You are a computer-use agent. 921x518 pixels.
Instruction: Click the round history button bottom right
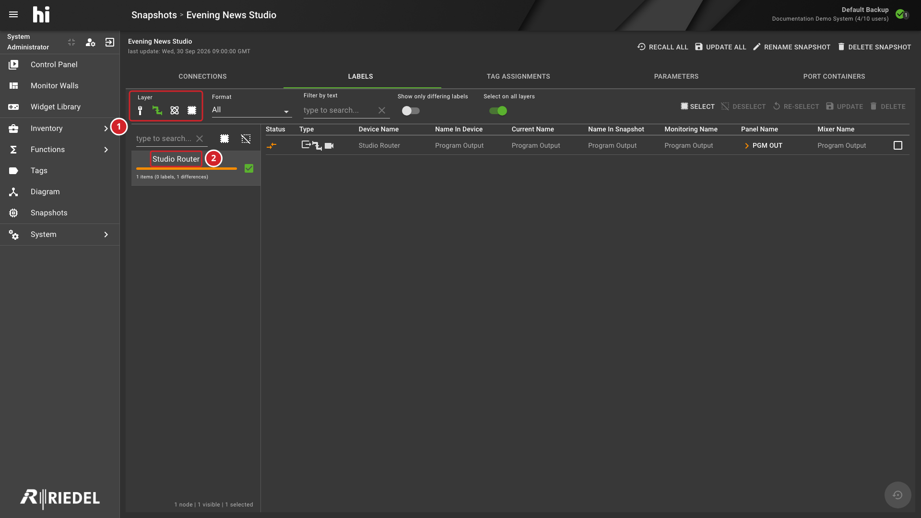pyautogui.click(x=897, y=495)
